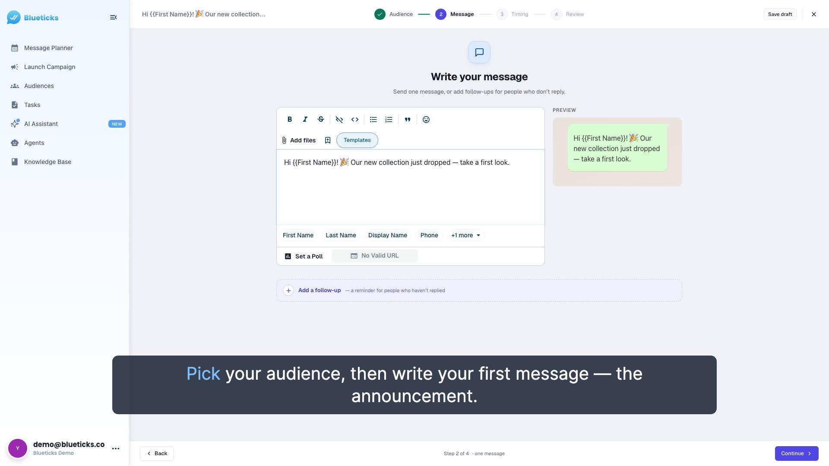Jump to the Review step

[567, 14]
